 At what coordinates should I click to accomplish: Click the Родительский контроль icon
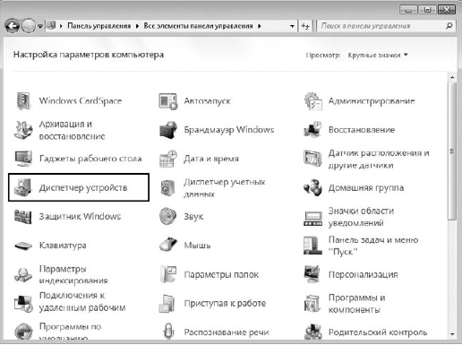[312, 332]
